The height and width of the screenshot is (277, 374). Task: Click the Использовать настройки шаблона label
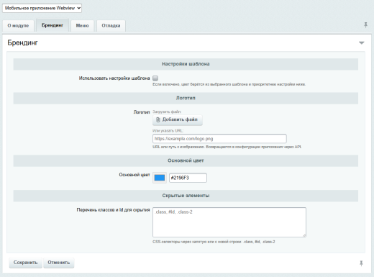coord(114,78)
